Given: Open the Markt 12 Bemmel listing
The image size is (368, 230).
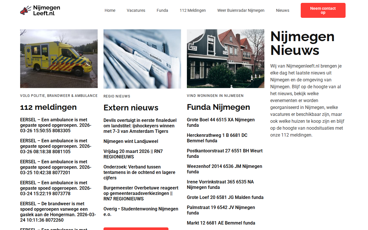Looking at the screenshot, I should click(221, 223).
